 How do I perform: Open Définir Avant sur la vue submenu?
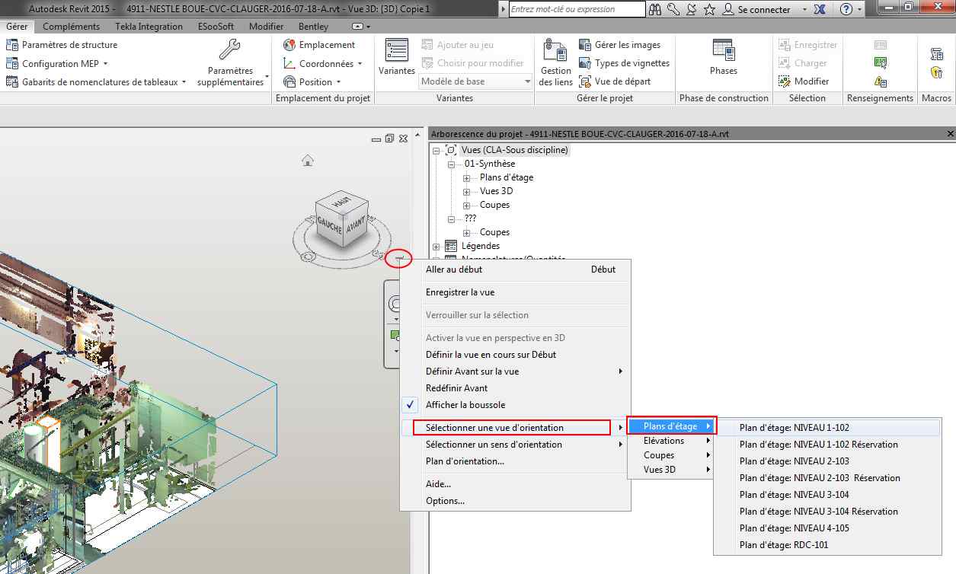[516, 372]
